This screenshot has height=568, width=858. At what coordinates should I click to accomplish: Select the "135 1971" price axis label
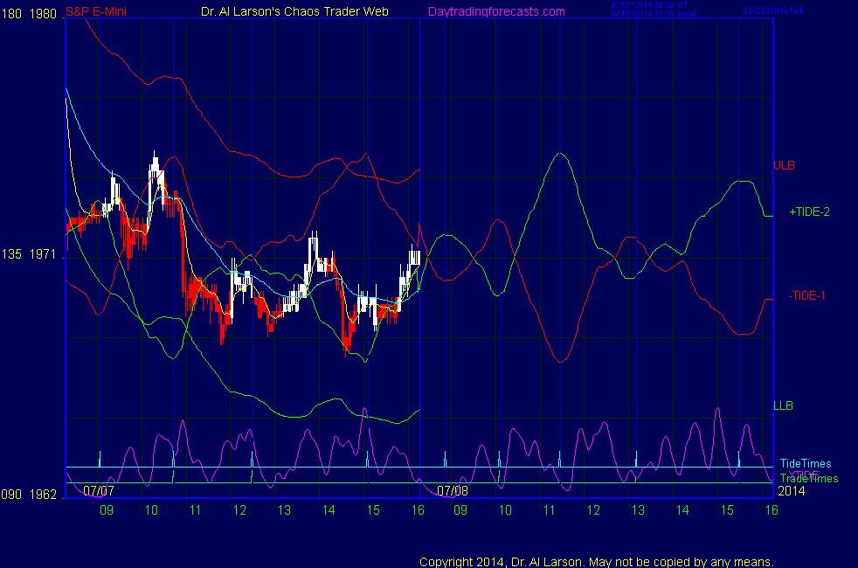pyautogui.click(x=29, y=254)
